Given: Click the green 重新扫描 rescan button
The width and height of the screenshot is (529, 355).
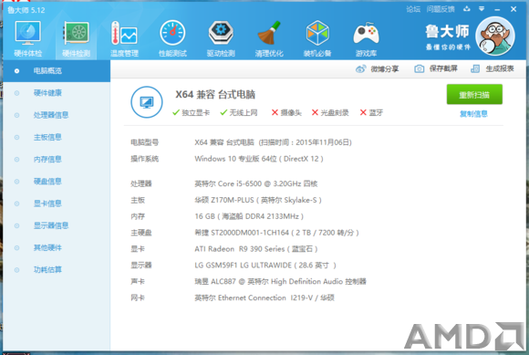Looking at the screenshot, I should point(474,95).
